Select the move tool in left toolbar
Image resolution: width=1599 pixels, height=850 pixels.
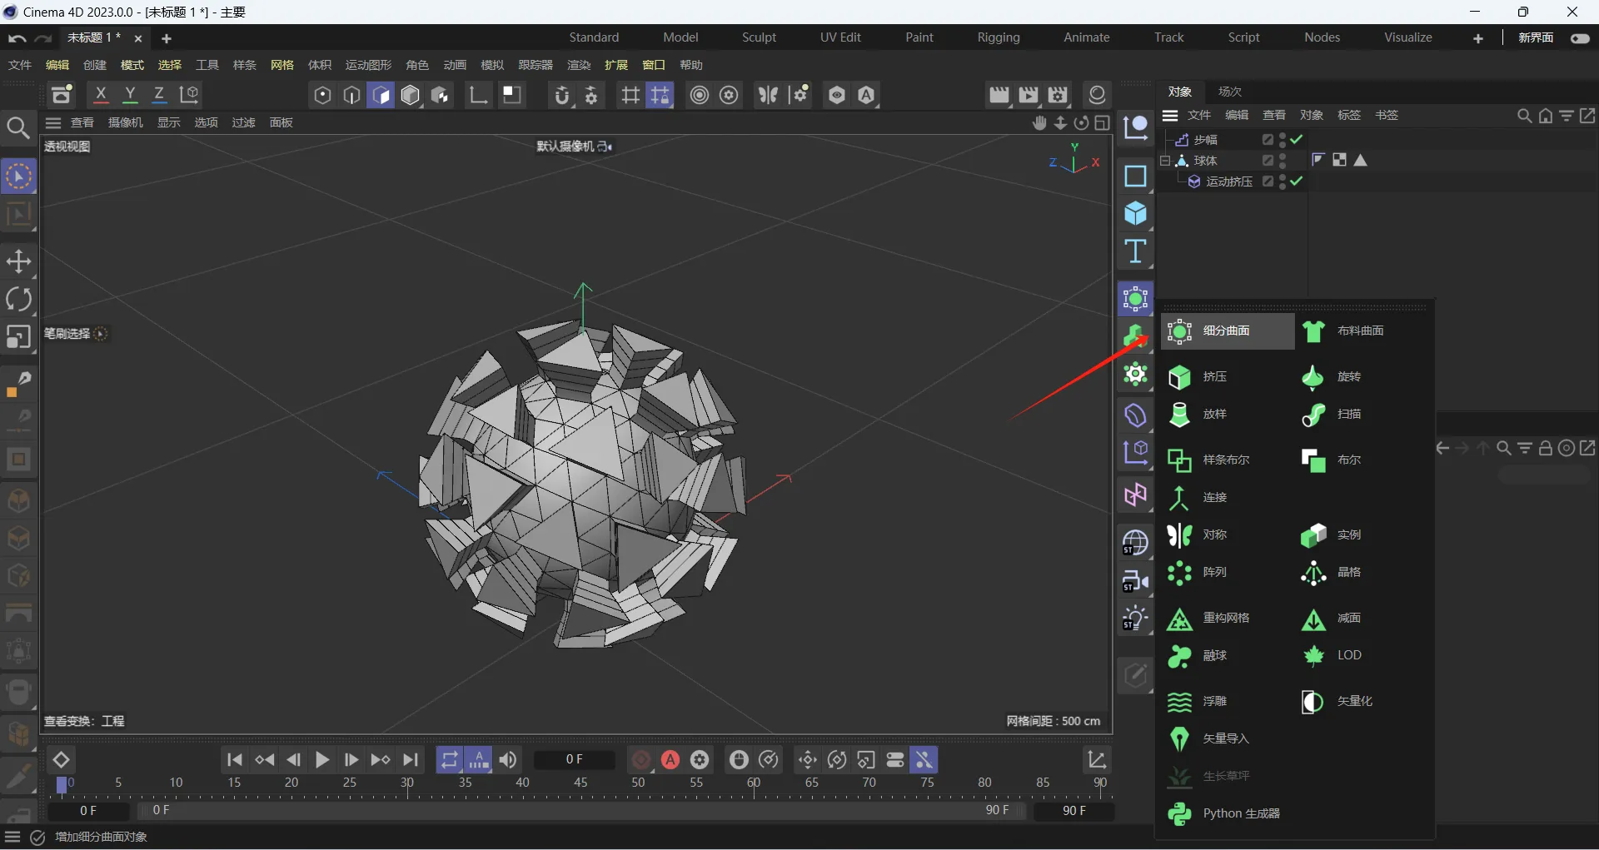click(x=18, y=261)
